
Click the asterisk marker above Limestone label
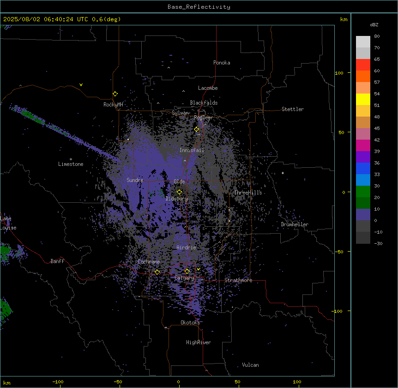(x=71, y=159)
